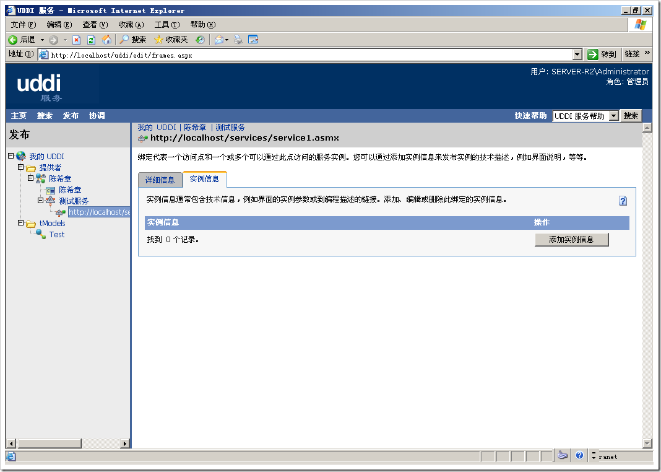Image resolution: width=661 pixels, height=472 pixels.
Task: Click the tModels folder icon
Action: point(31,224)
